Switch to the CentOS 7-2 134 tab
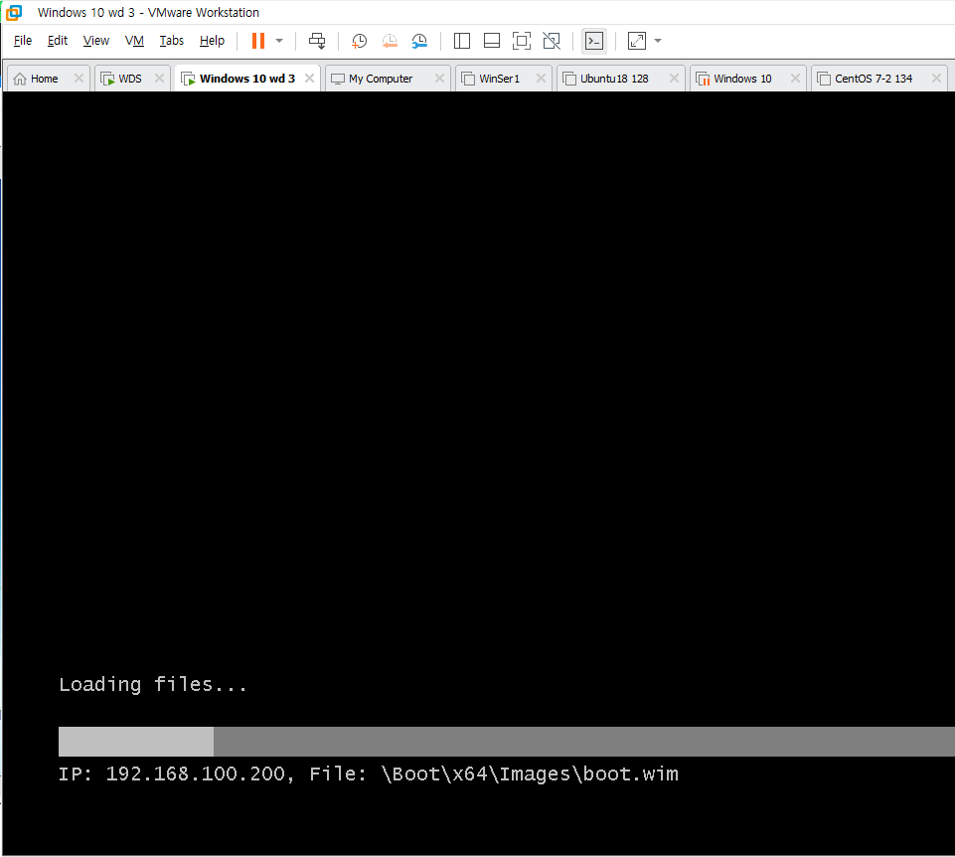 coord(873,79)
